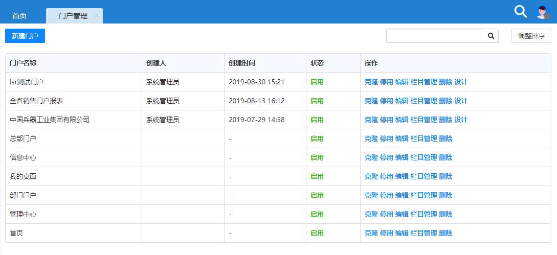This screenshot has width=557, height=255.
Task: Click 克隆 for lsr测试门户
Action: coord(371,82)
